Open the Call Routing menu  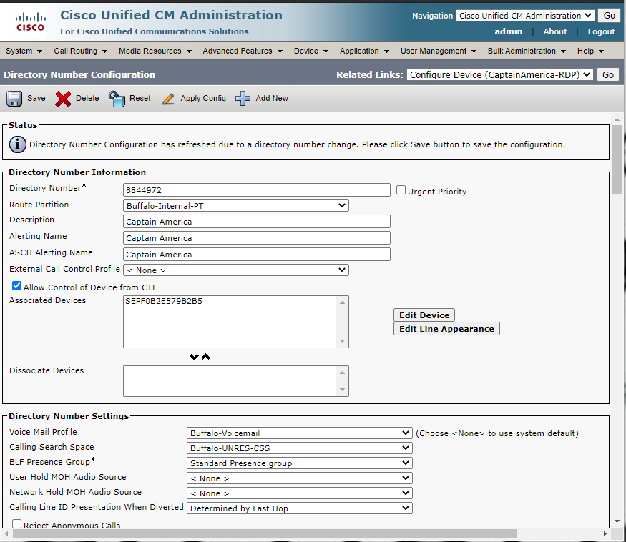80,51
